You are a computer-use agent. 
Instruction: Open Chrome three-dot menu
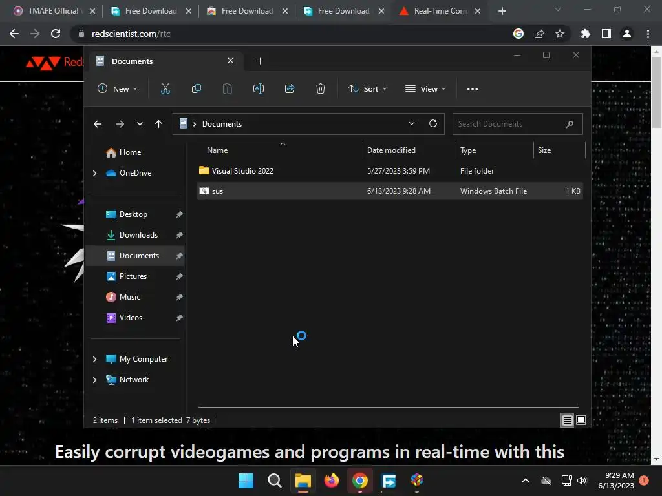648,34
